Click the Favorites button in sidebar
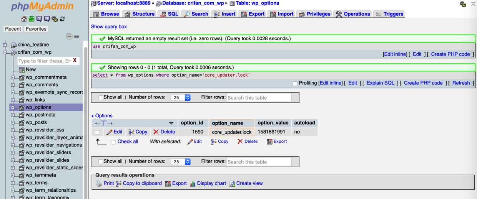The width and height of the screenshot is (477, 199). pyautogui.click(x=36, y=29)
